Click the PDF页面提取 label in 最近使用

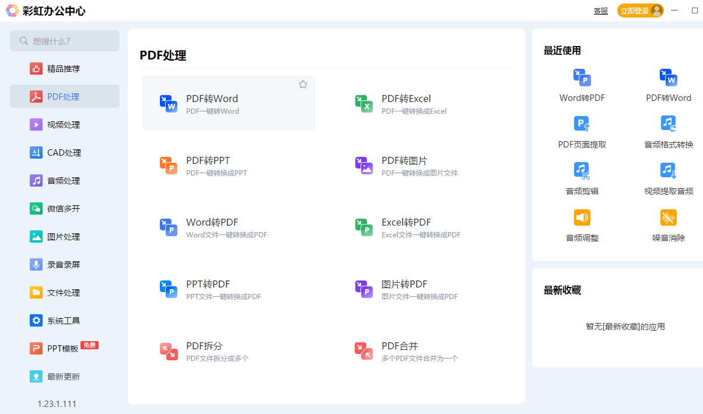(x=582, y=145)
